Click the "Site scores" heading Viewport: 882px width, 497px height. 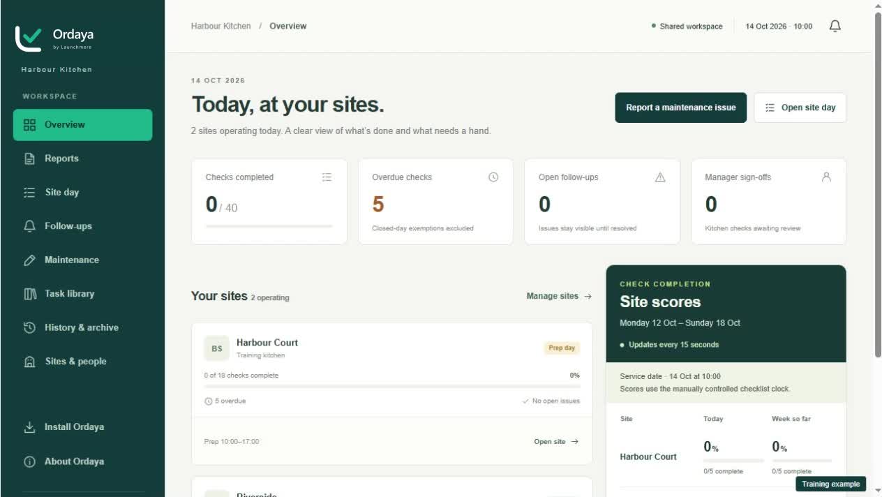point(660,302)
